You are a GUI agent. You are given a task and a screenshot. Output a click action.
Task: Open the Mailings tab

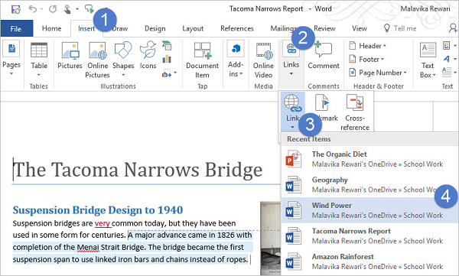283,28
